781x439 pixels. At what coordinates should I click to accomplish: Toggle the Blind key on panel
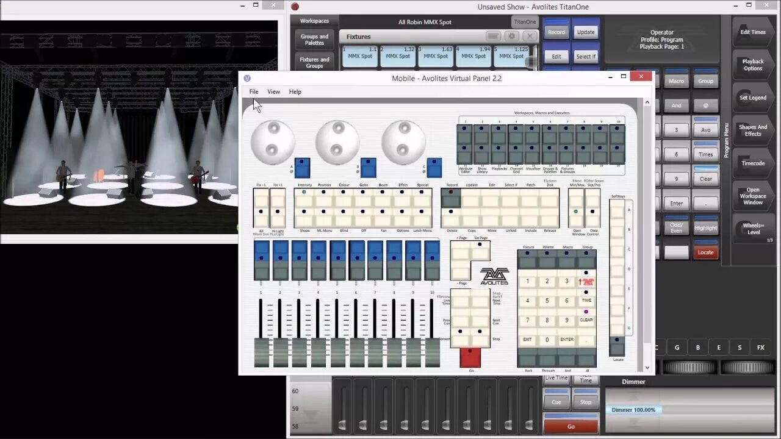pos(344,218)
